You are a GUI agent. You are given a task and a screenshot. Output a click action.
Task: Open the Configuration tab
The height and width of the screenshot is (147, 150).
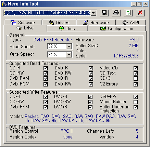tap(117, 28)
